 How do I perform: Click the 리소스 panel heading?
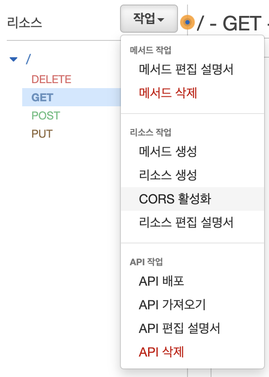click(25, 23)
